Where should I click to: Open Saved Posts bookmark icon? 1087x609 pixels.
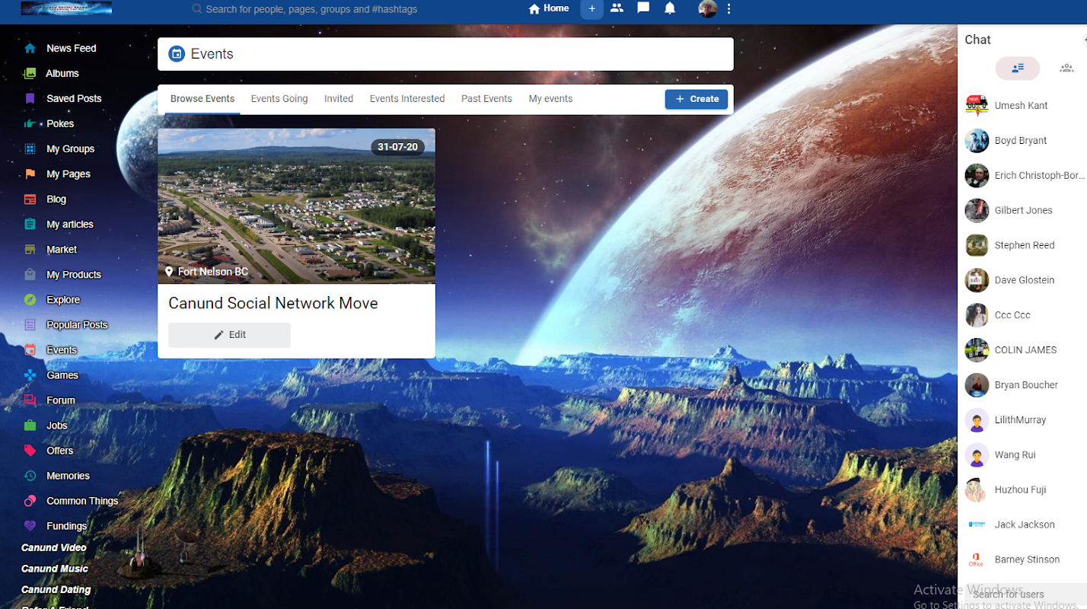tap(30, 98)
